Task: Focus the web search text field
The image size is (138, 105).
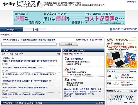Action: click(x=29, y=44)
